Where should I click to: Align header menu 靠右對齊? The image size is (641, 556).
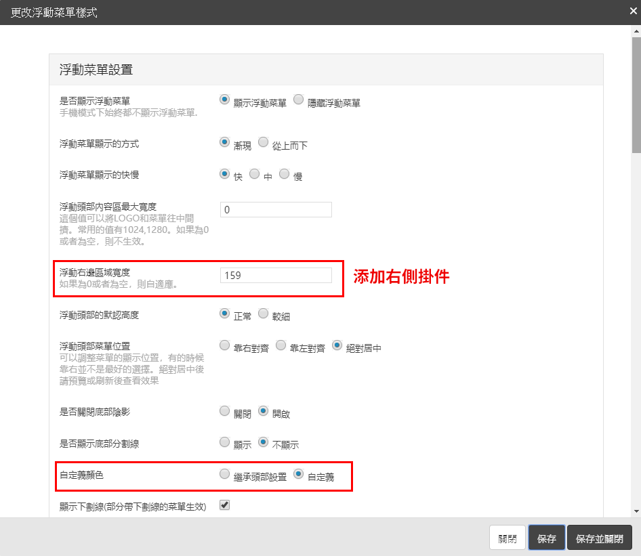point(224,345)
